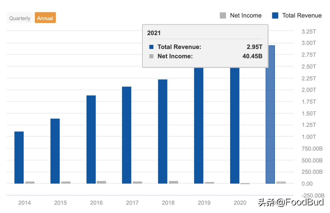Click the 2021 Net Income gray bar
The width and height of the screenshot is (330, 213).
click(x=281, y=182)
